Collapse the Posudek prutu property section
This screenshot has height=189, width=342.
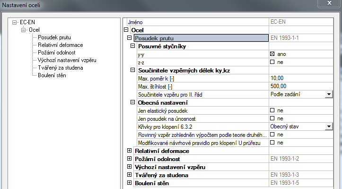click(129, 38)
